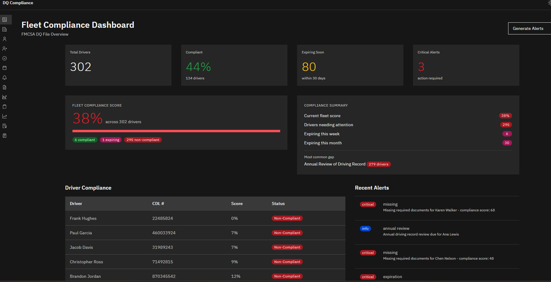551x282 pixels.
Task: Open the bell notifications icon in the sidebar
Action: pos(5,78)
